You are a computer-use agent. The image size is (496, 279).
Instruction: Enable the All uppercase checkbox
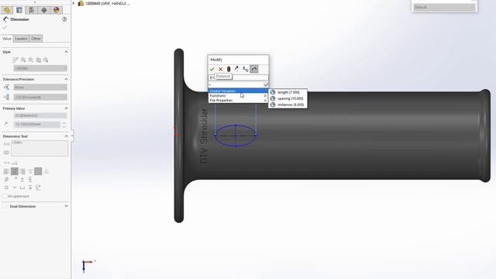(5, 196)
